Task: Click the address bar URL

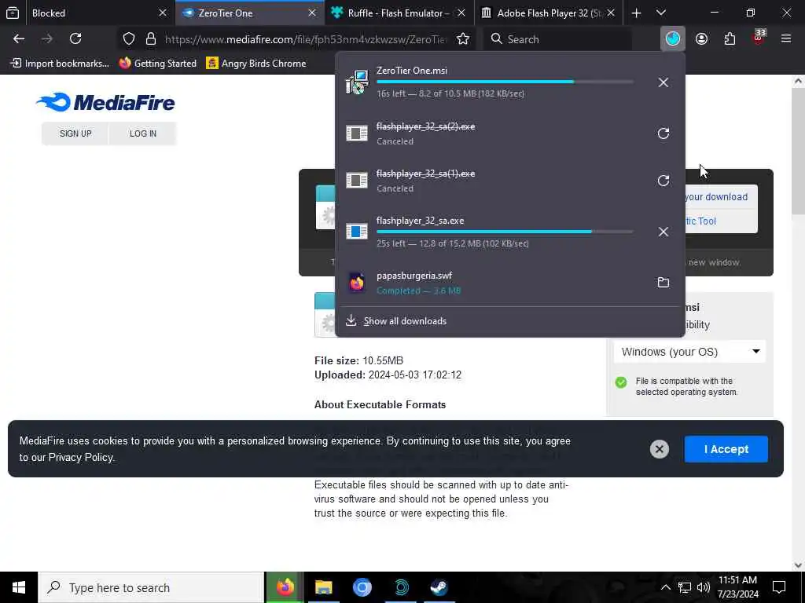Action: [x=306, y=39]
